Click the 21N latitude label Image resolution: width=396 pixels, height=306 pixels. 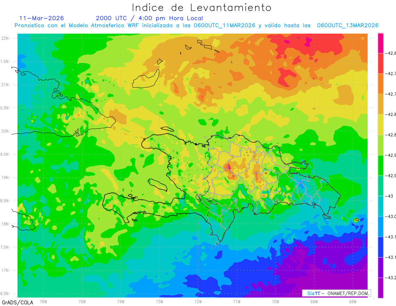tap(5, 85)
